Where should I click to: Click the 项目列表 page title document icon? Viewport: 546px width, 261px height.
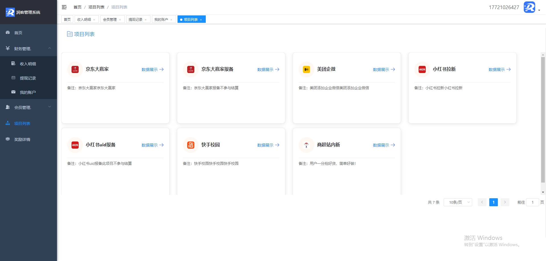pyautogui.click(x=70, y=34)
